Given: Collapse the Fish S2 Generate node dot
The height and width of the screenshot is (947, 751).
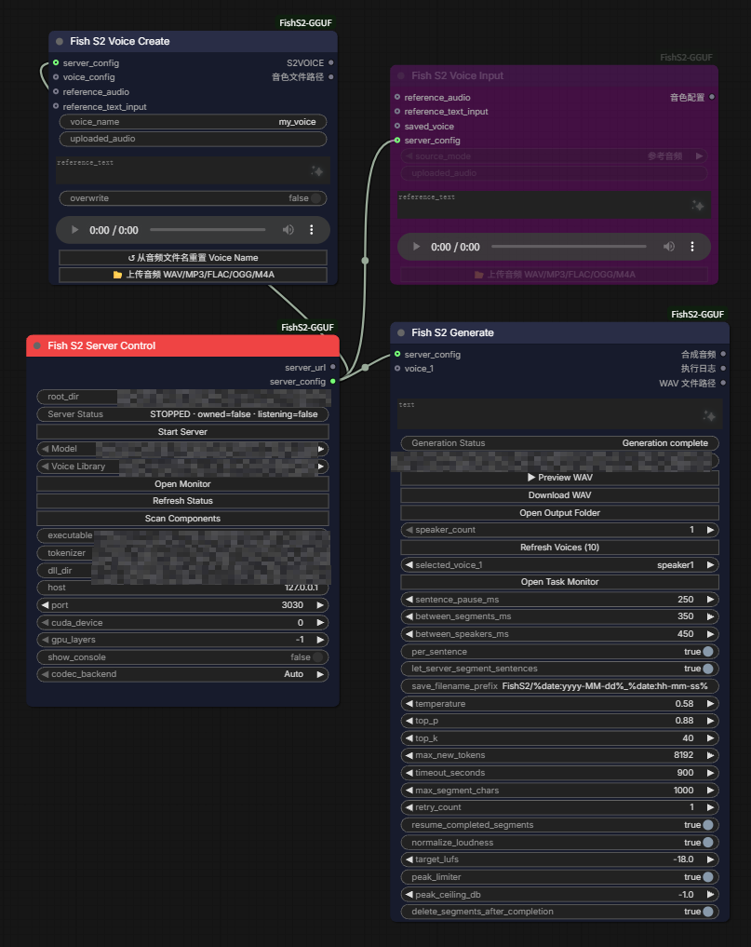Looking at the screenshot, I should pyautogui.click(x=401, y=332).
